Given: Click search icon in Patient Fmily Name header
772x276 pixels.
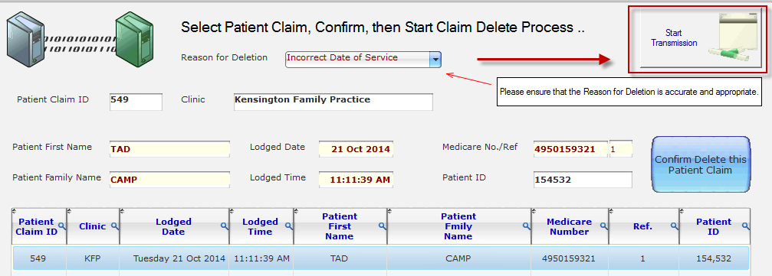Looking at the screenshot, I should coord(527,226).
